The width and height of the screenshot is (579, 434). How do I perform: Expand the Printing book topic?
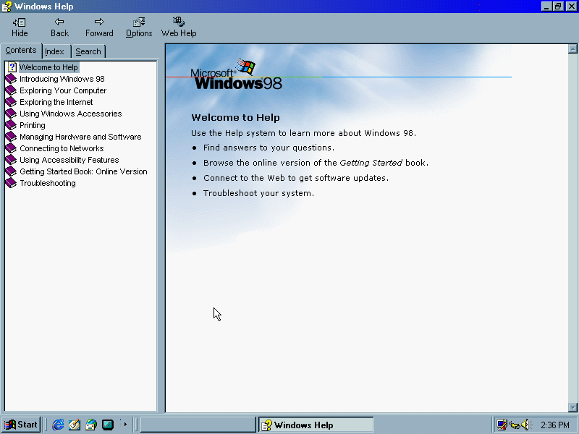(32, 125)
